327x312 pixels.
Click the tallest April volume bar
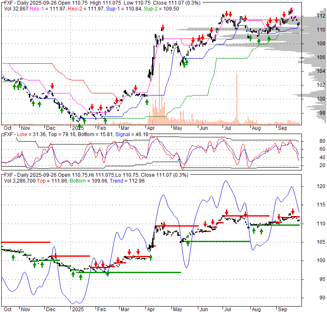point(159,94)
